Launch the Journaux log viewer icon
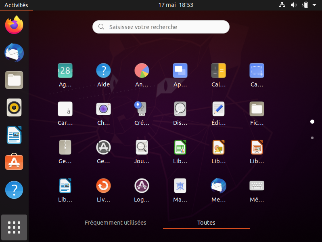Screen dimensions: 322x242 coord(142,147)
